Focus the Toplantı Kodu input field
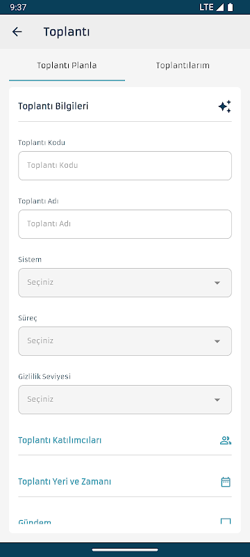The width and height of the screenshot is (250, 557). click(x=125, y=166)
